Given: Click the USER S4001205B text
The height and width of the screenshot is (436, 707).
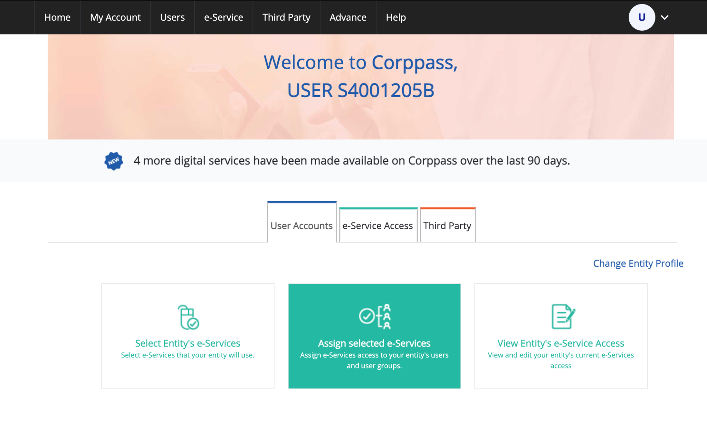Looking at the screenshot, I should click(361, 90).
